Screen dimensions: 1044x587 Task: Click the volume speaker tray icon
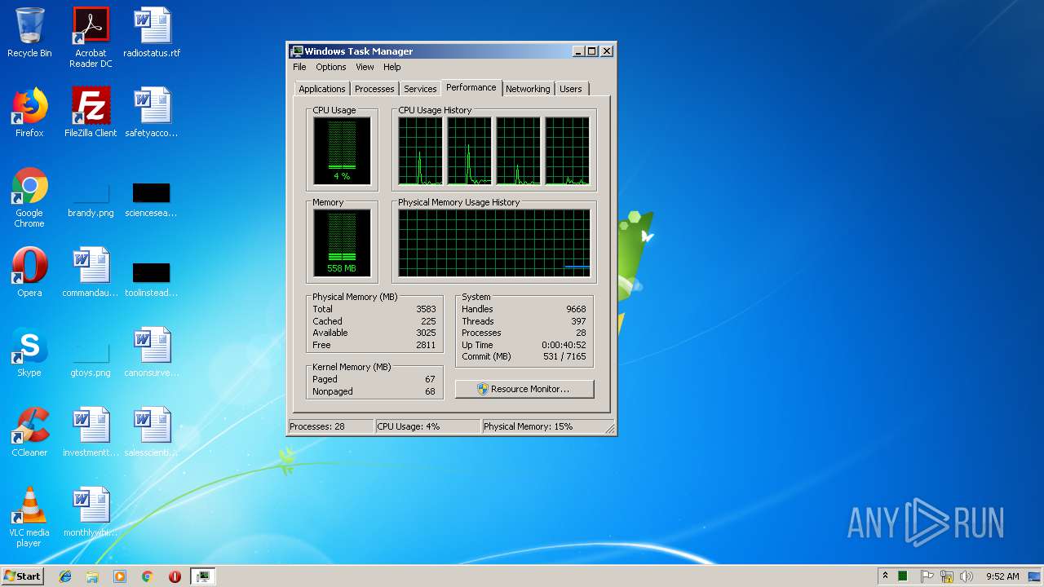coord(967,576)
